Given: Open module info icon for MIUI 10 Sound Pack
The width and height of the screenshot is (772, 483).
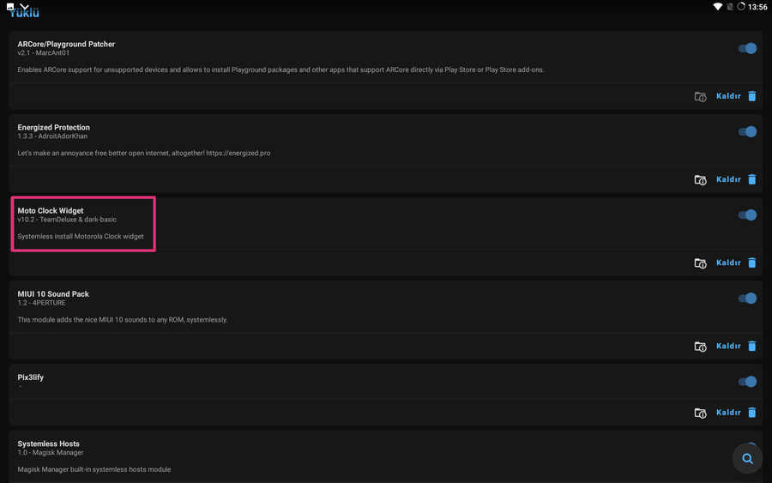Looking at the screenshot, I should [700, 346].
